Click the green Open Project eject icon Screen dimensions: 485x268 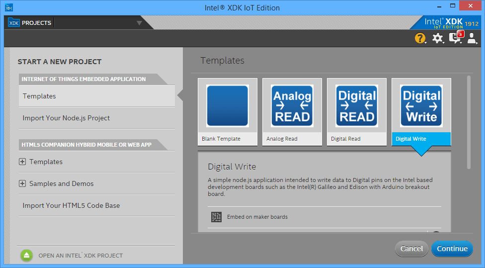(26, 255)
